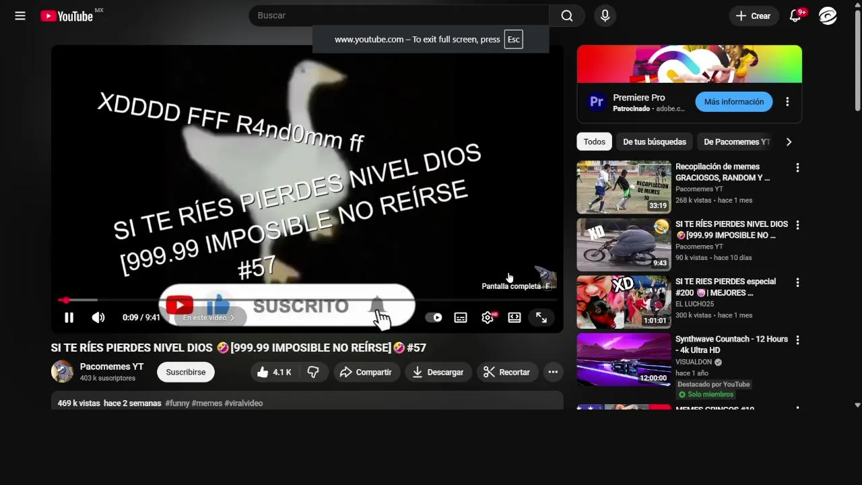Mute the video volume
The height and width of the screenshot is (485, 862).
(x=98, y=317)
